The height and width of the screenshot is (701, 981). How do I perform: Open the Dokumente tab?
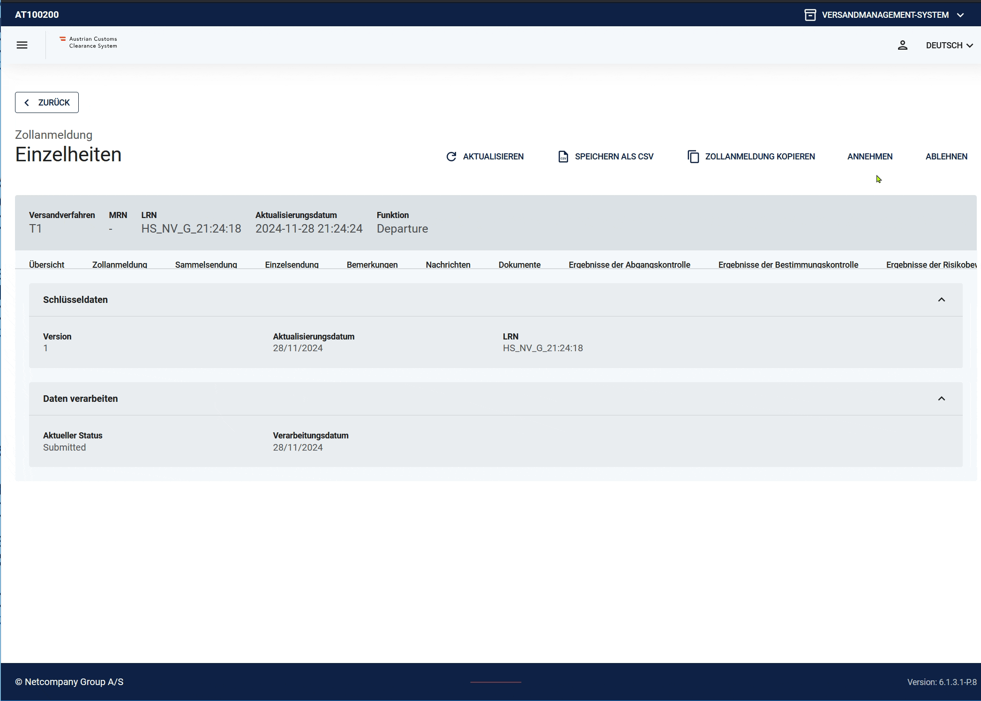[519, 264]
